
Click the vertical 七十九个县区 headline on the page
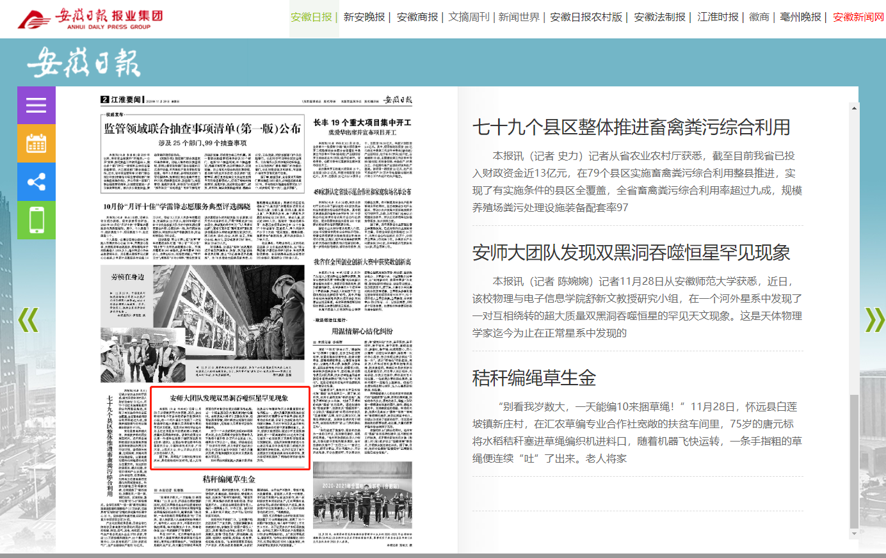coord(109,445)
